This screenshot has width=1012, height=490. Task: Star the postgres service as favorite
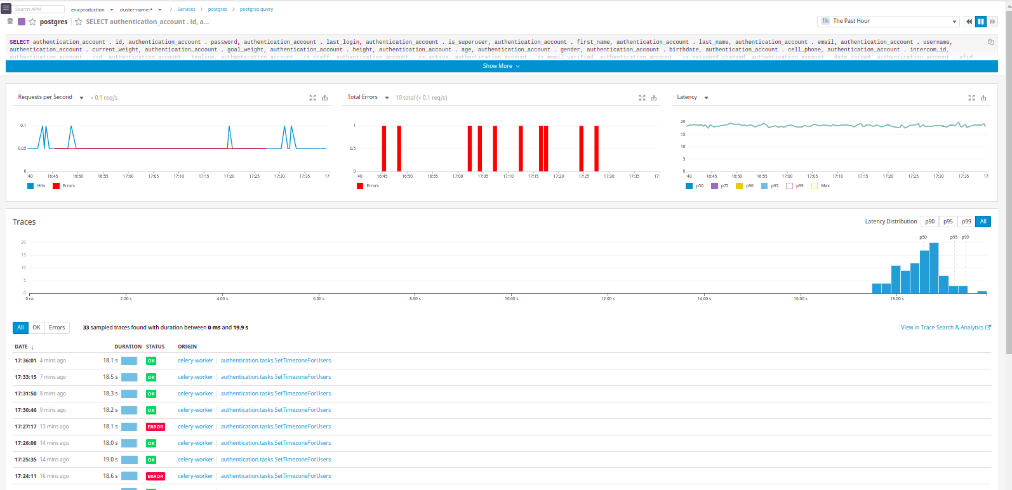[x=32, y=22]
